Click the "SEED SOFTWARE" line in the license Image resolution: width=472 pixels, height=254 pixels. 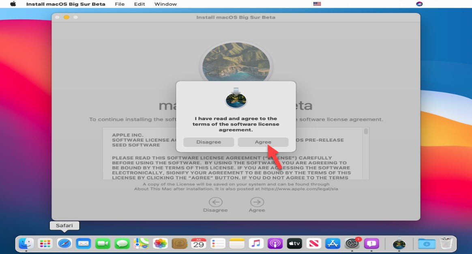(136, 145)
